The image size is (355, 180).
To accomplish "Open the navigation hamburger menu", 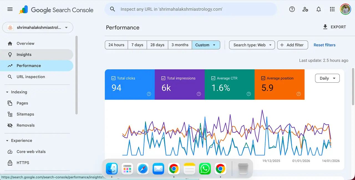I will [10, 9].
